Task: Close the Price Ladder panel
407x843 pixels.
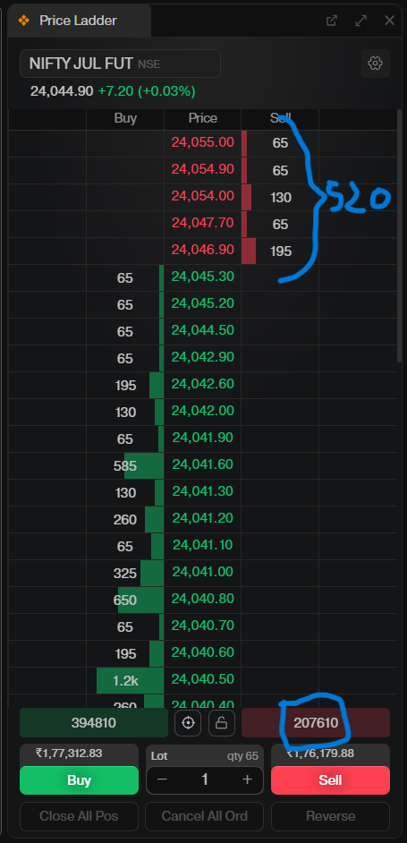Action: 389,21
